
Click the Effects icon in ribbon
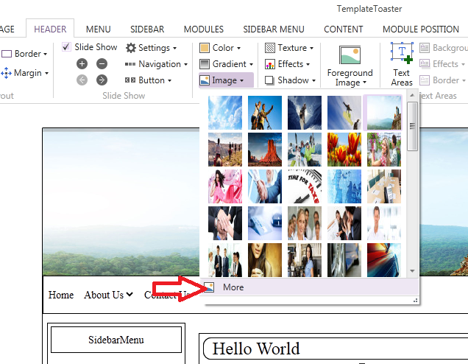[x=270, y=64]
